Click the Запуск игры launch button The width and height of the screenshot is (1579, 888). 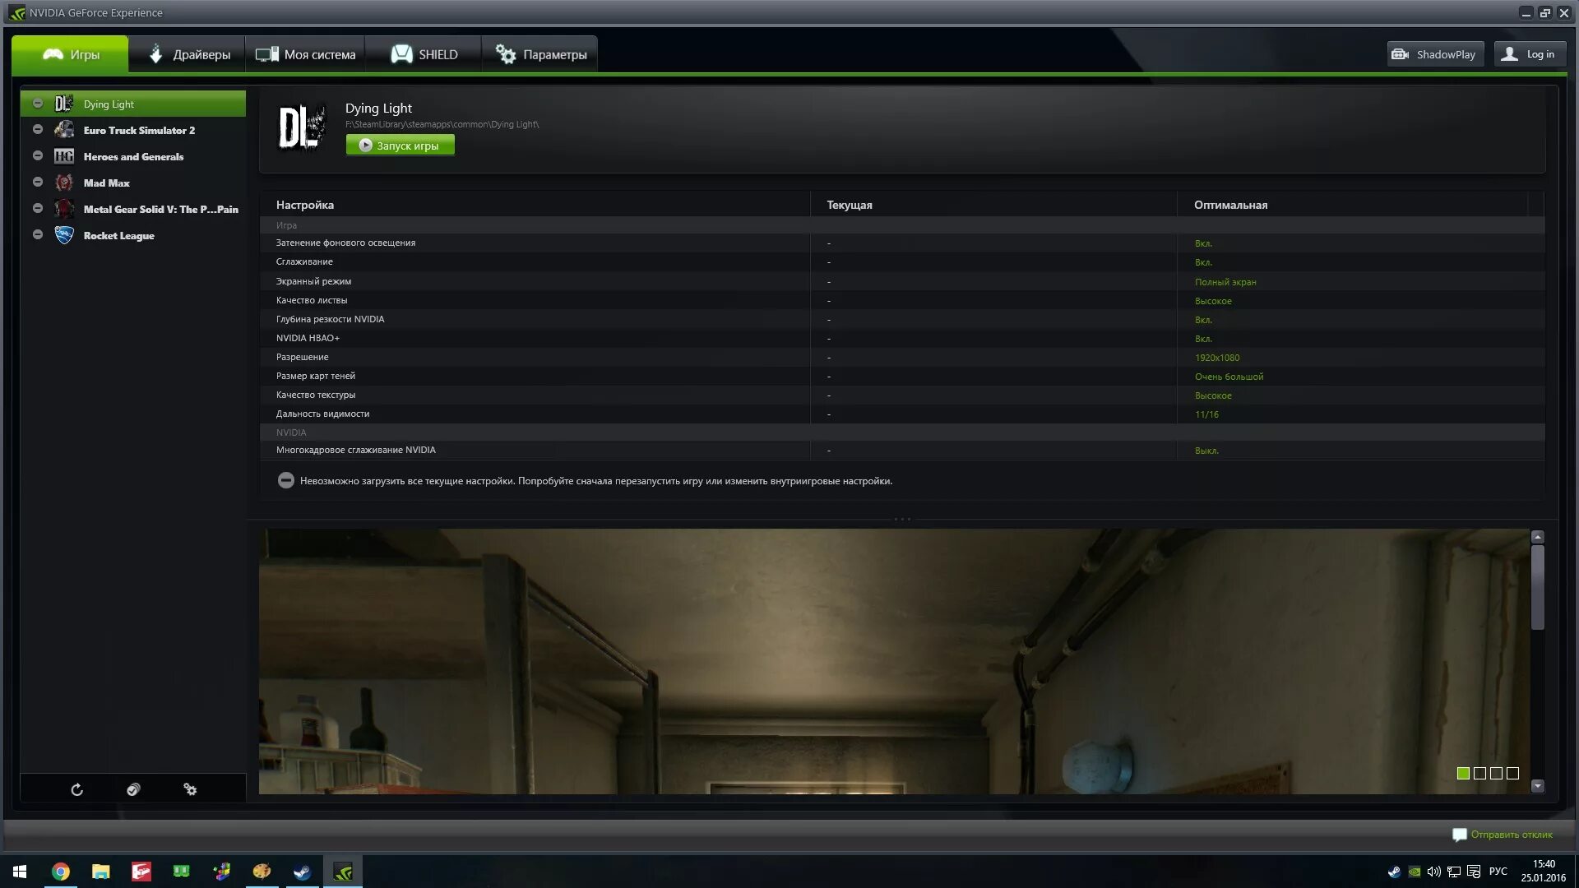(x=400, y=146)
